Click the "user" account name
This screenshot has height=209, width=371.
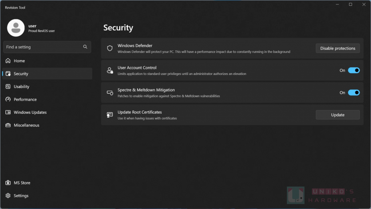(32, 26)
